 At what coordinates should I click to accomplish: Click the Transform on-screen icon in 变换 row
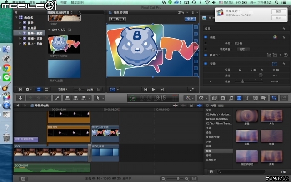275,64
